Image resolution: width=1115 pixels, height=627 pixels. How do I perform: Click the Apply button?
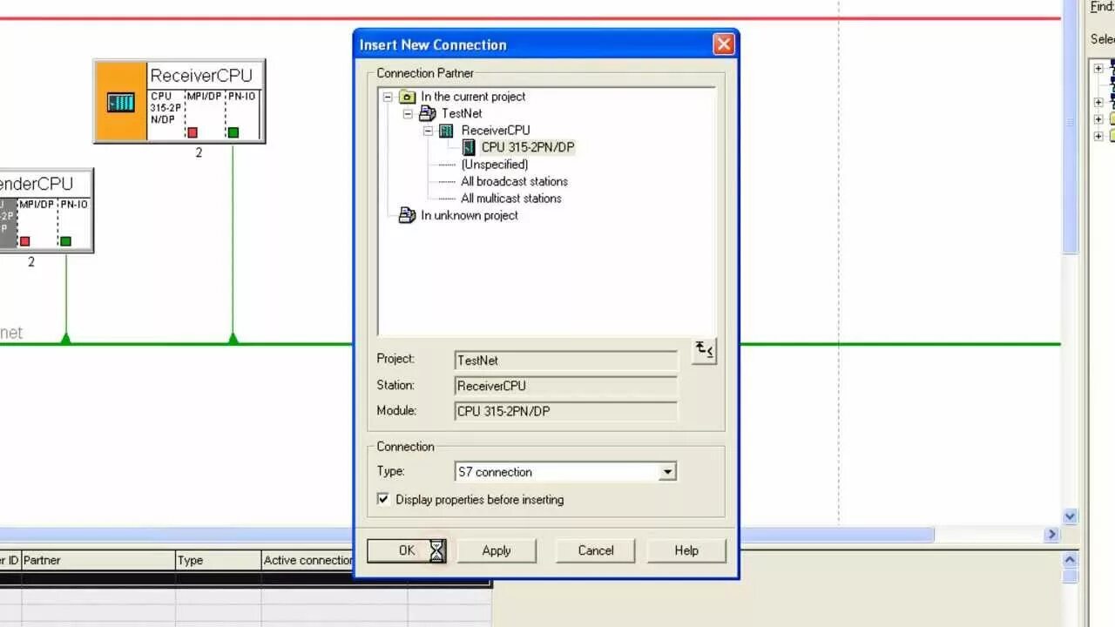coord(497,550)
